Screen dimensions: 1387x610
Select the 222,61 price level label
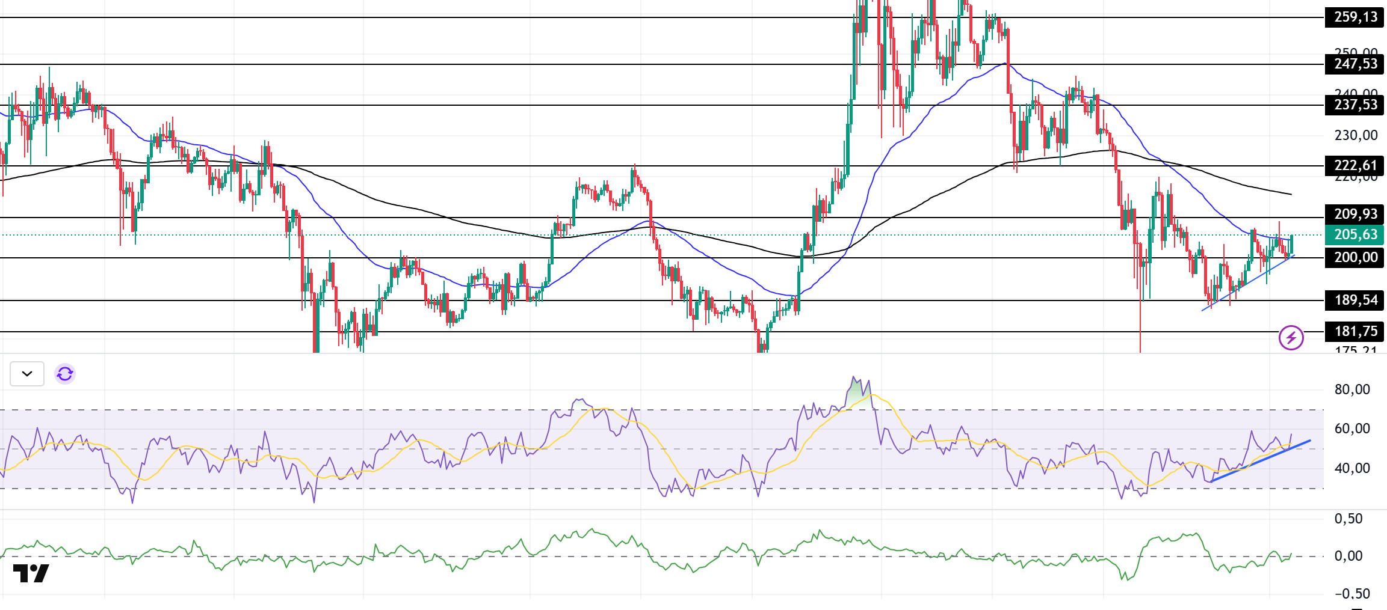1354,166
